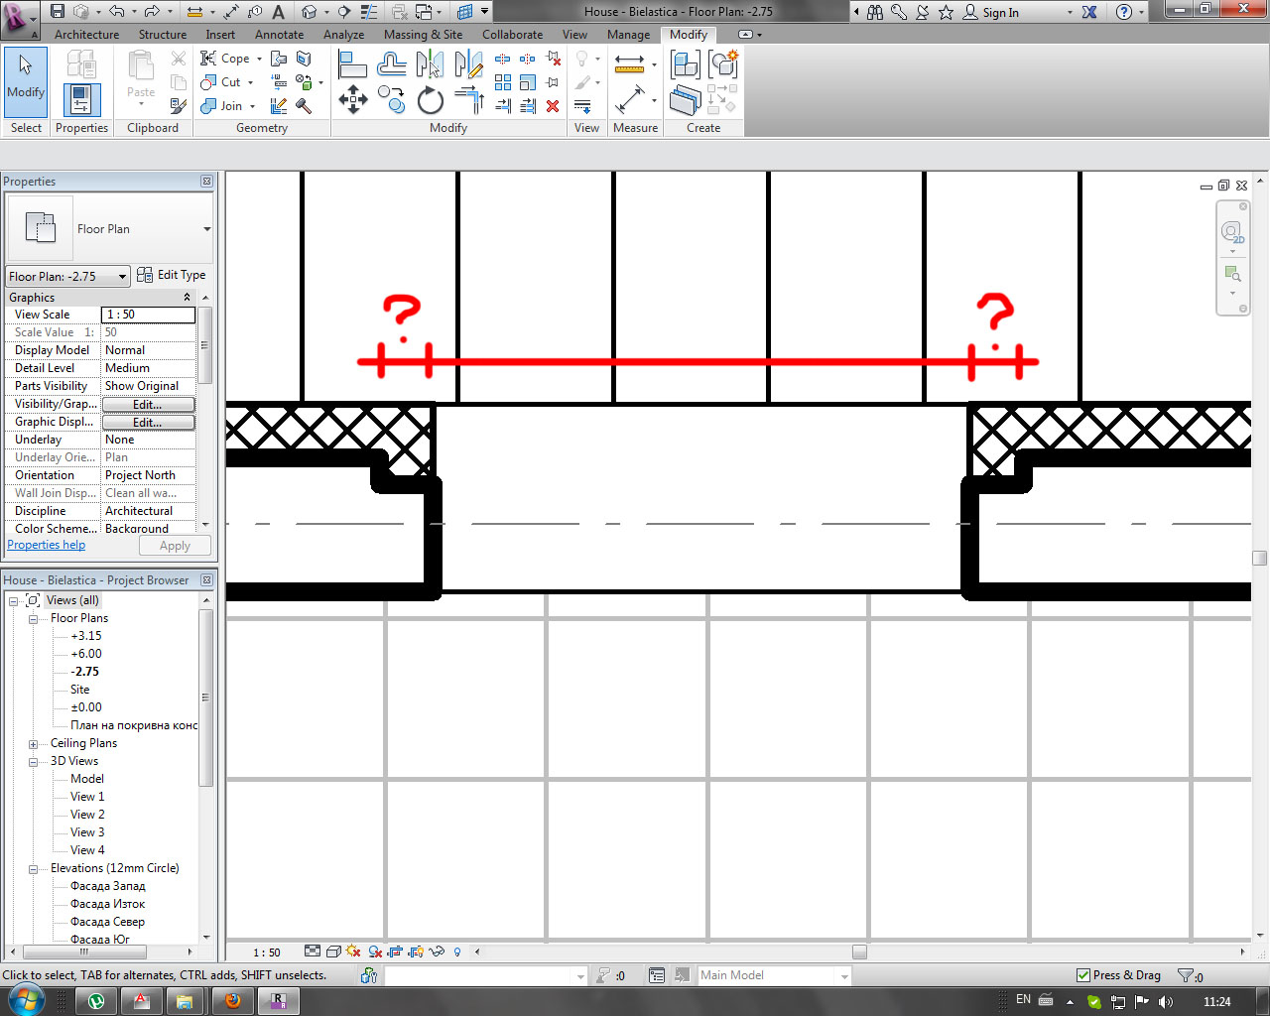Select the Move tool in Modify panel
This screenshot has width=1270, height=1016.
point(353,100)
